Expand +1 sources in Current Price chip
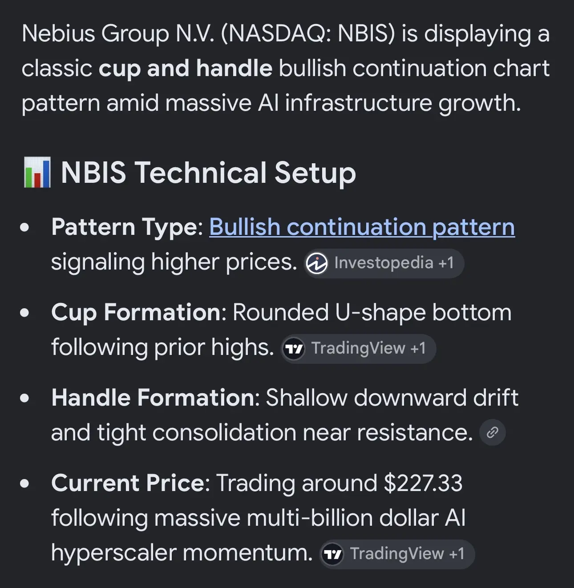 click(x=457, y=554)
